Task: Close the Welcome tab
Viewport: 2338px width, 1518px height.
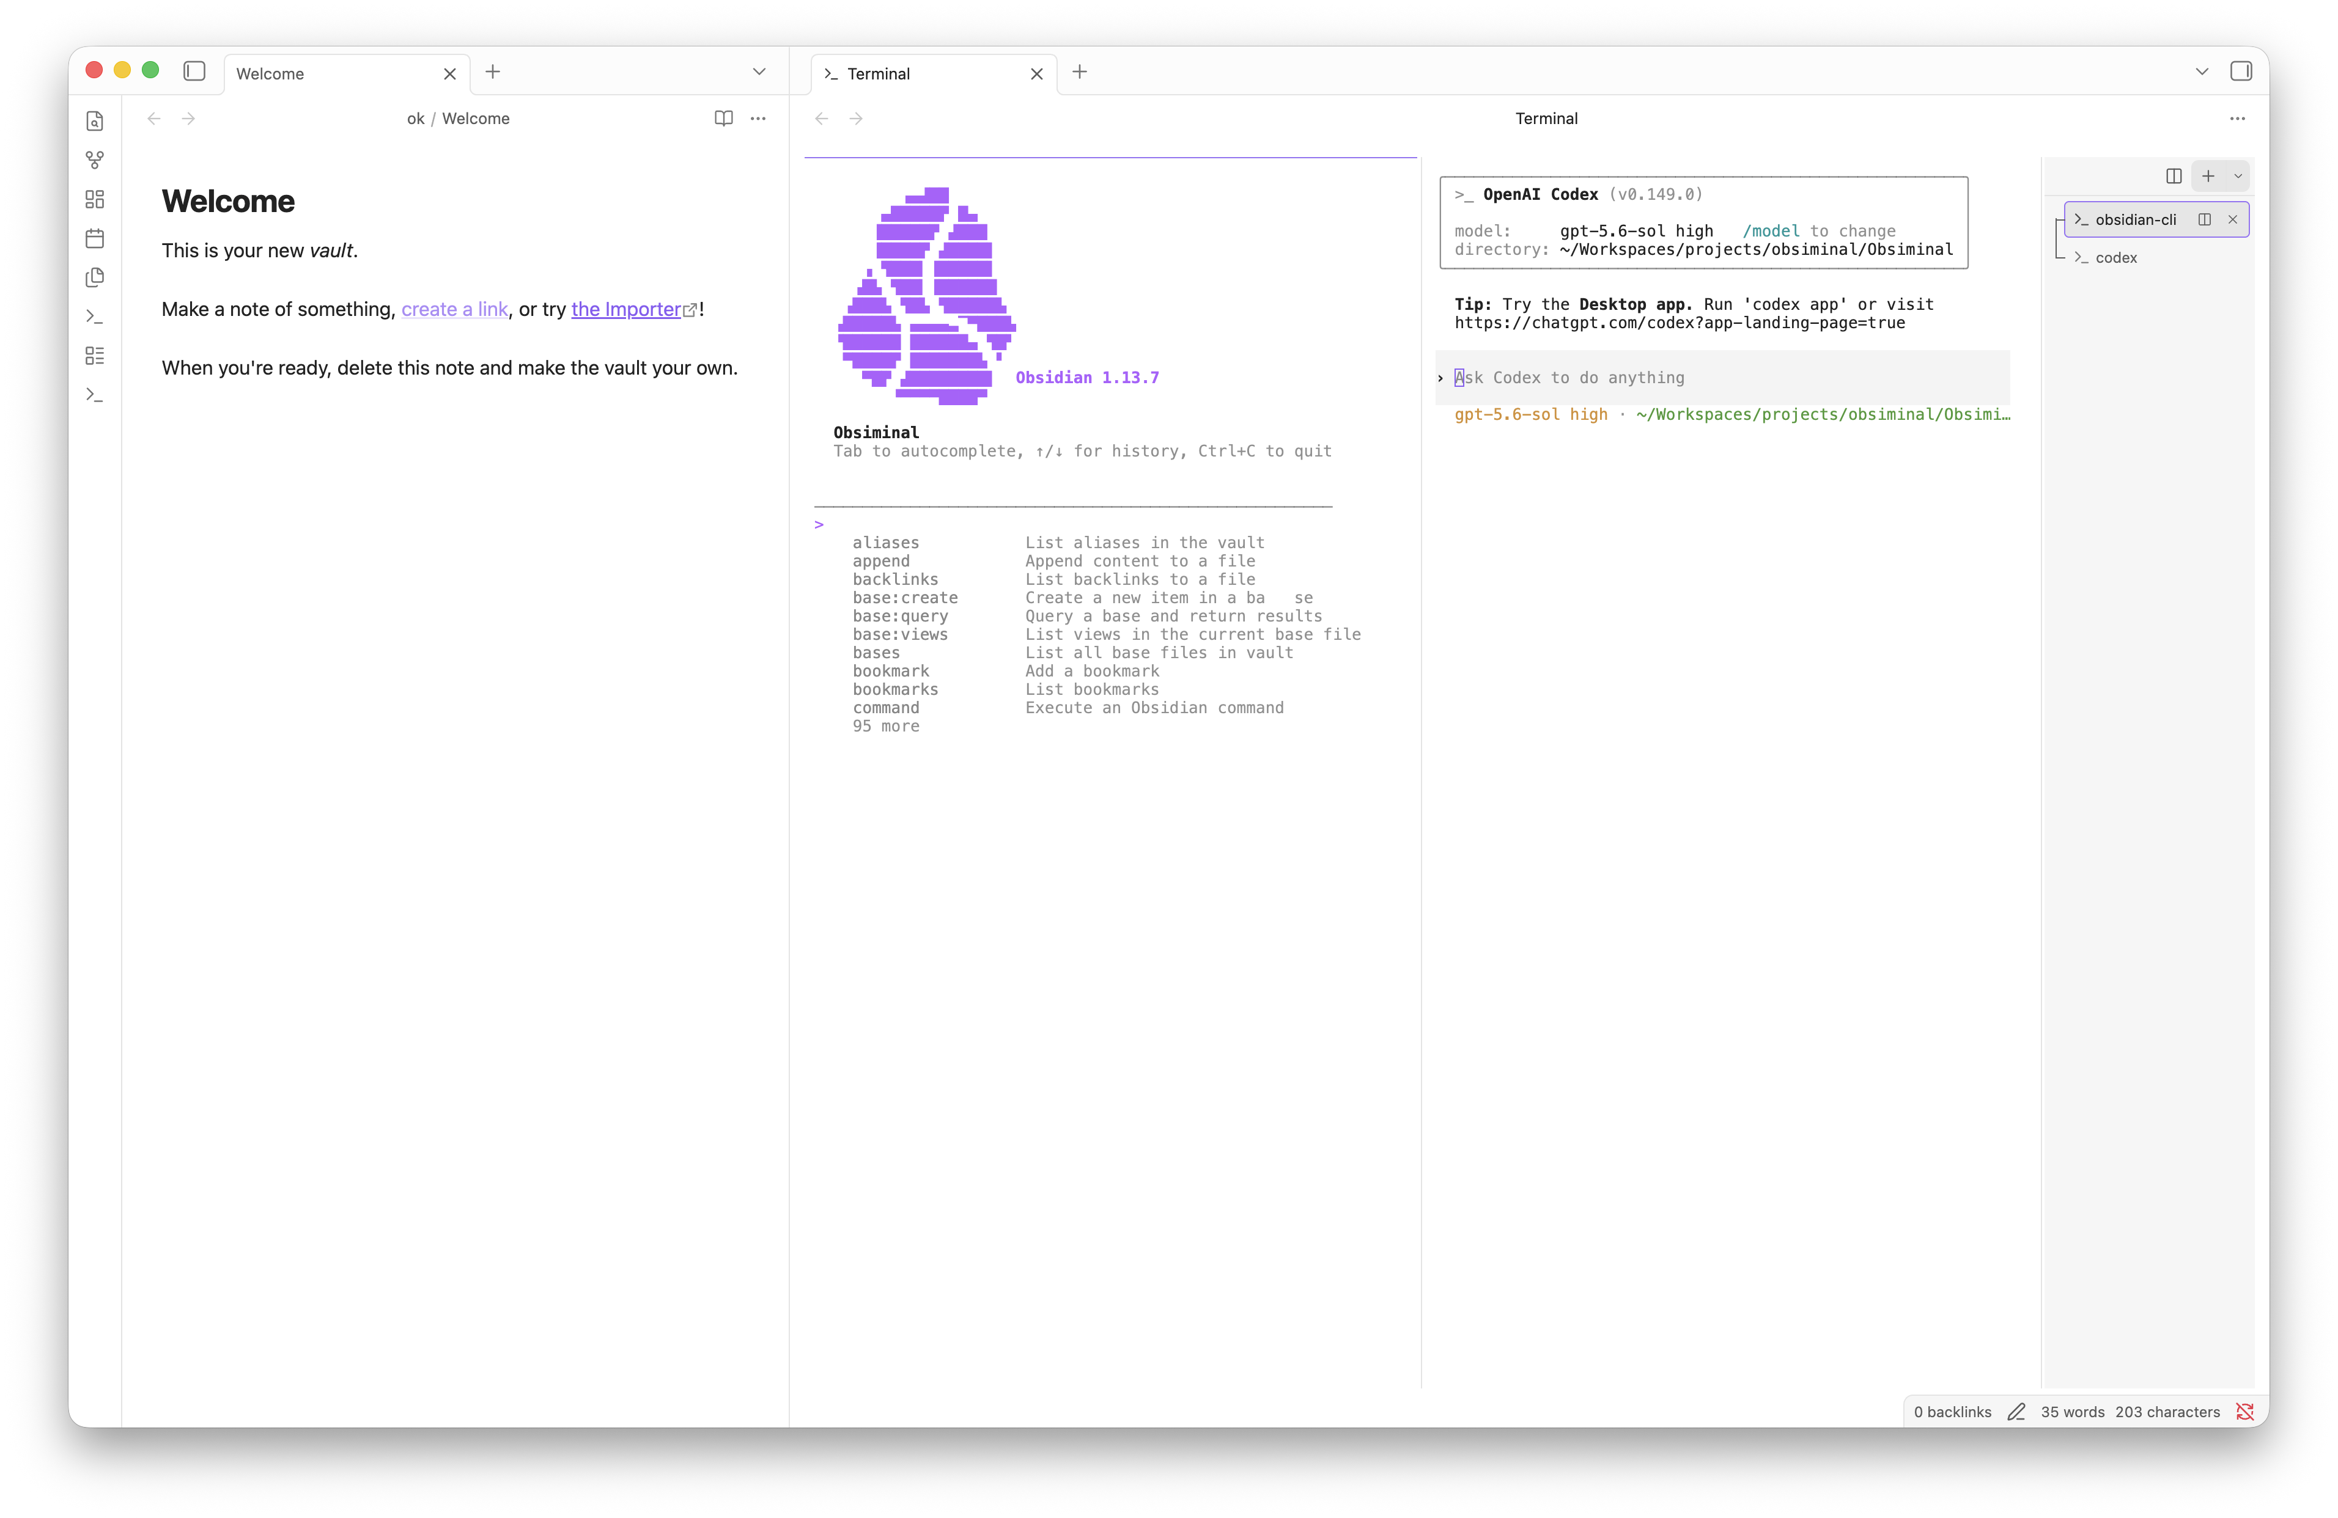Action: point(450,74)
